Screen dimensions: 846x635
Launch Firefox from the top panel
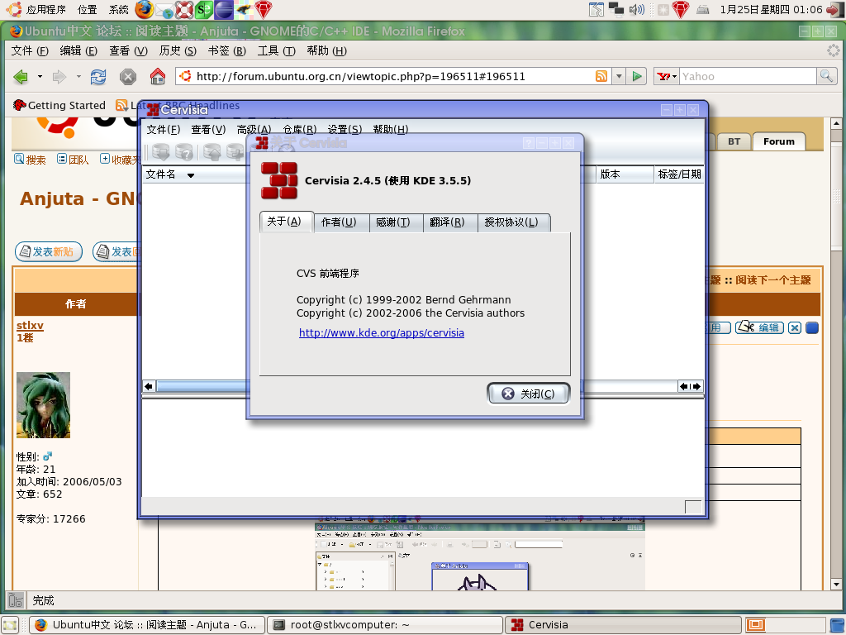click(x=144, y=9)
